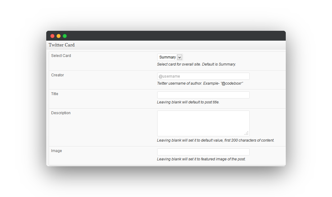The width and height of the screenshot is (332, 197).
Task: Click the Image field label
Action: [56, 151]
